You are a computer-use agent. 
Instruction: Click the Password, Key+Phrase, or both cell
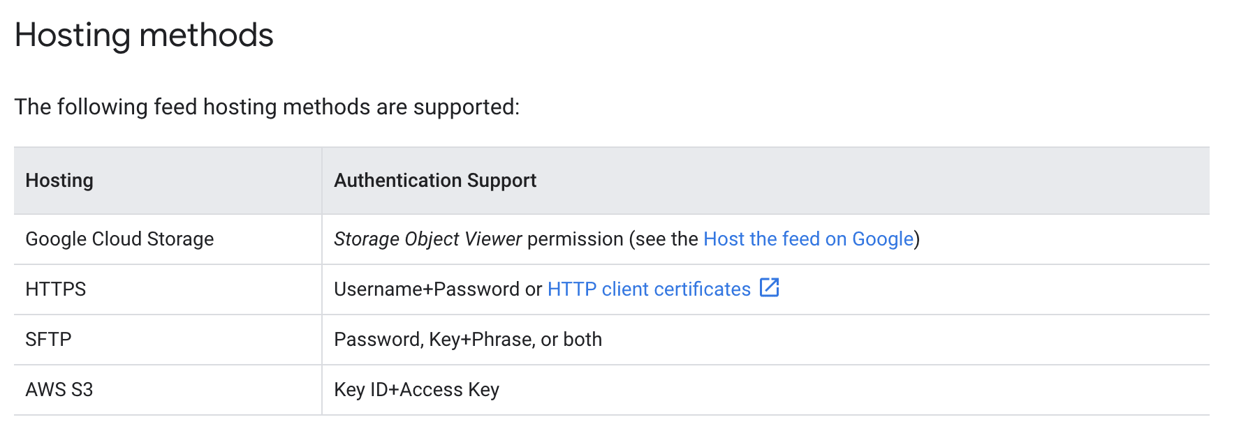(766, 340)
